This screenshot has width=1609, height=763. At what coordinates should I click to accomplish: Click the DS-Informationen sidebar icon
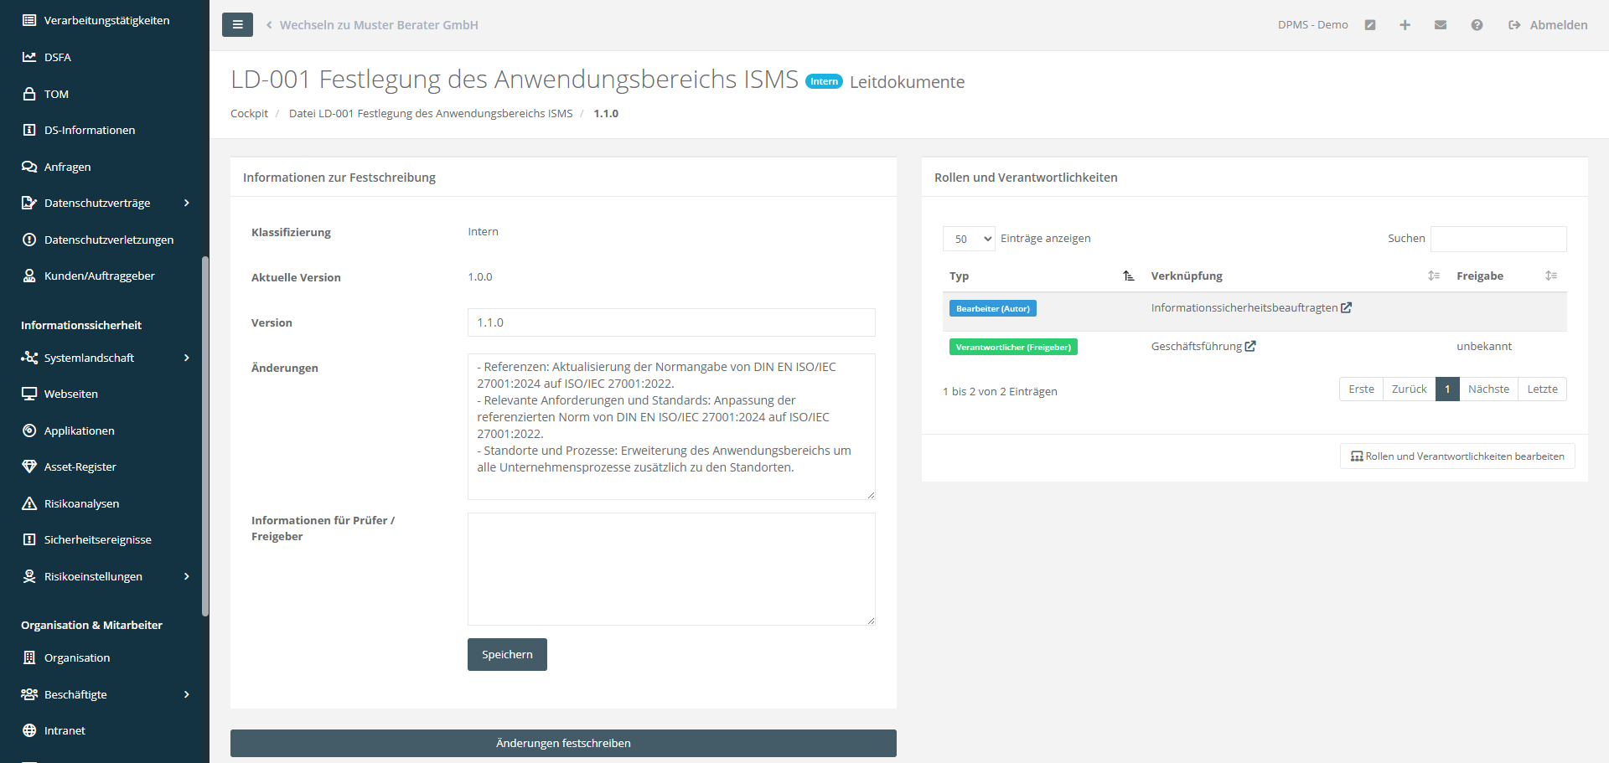(x=29, y=130)
